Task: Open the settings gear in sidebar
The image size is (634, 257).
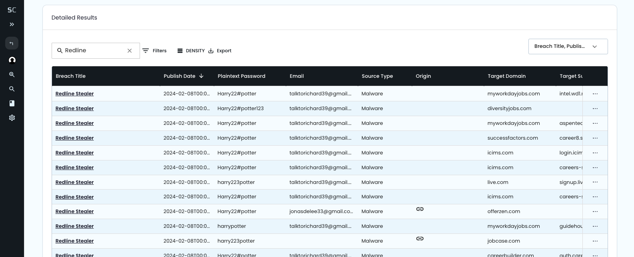Action: (x=12, y=118)
